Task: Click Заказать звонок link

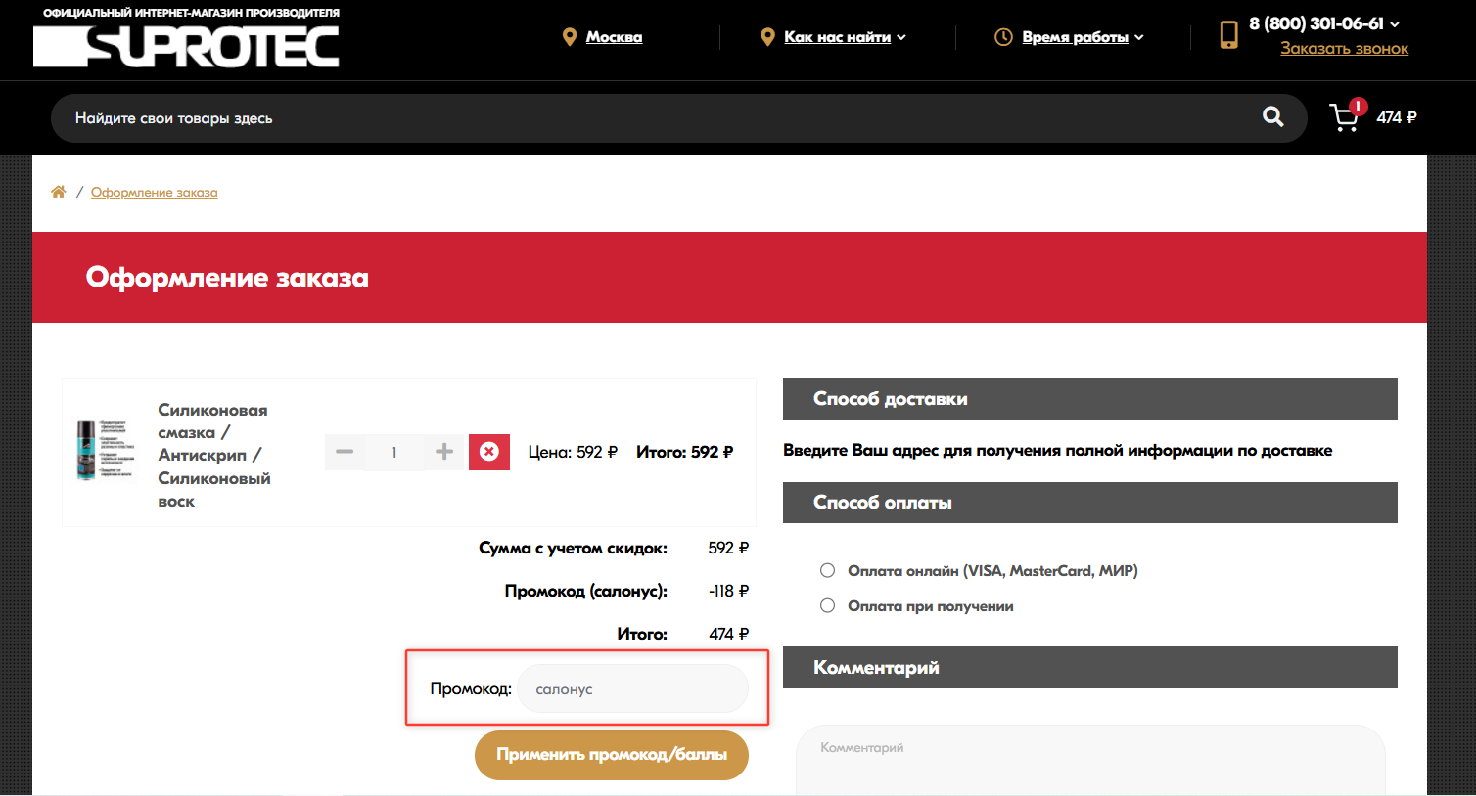Action: (1345, 47)
